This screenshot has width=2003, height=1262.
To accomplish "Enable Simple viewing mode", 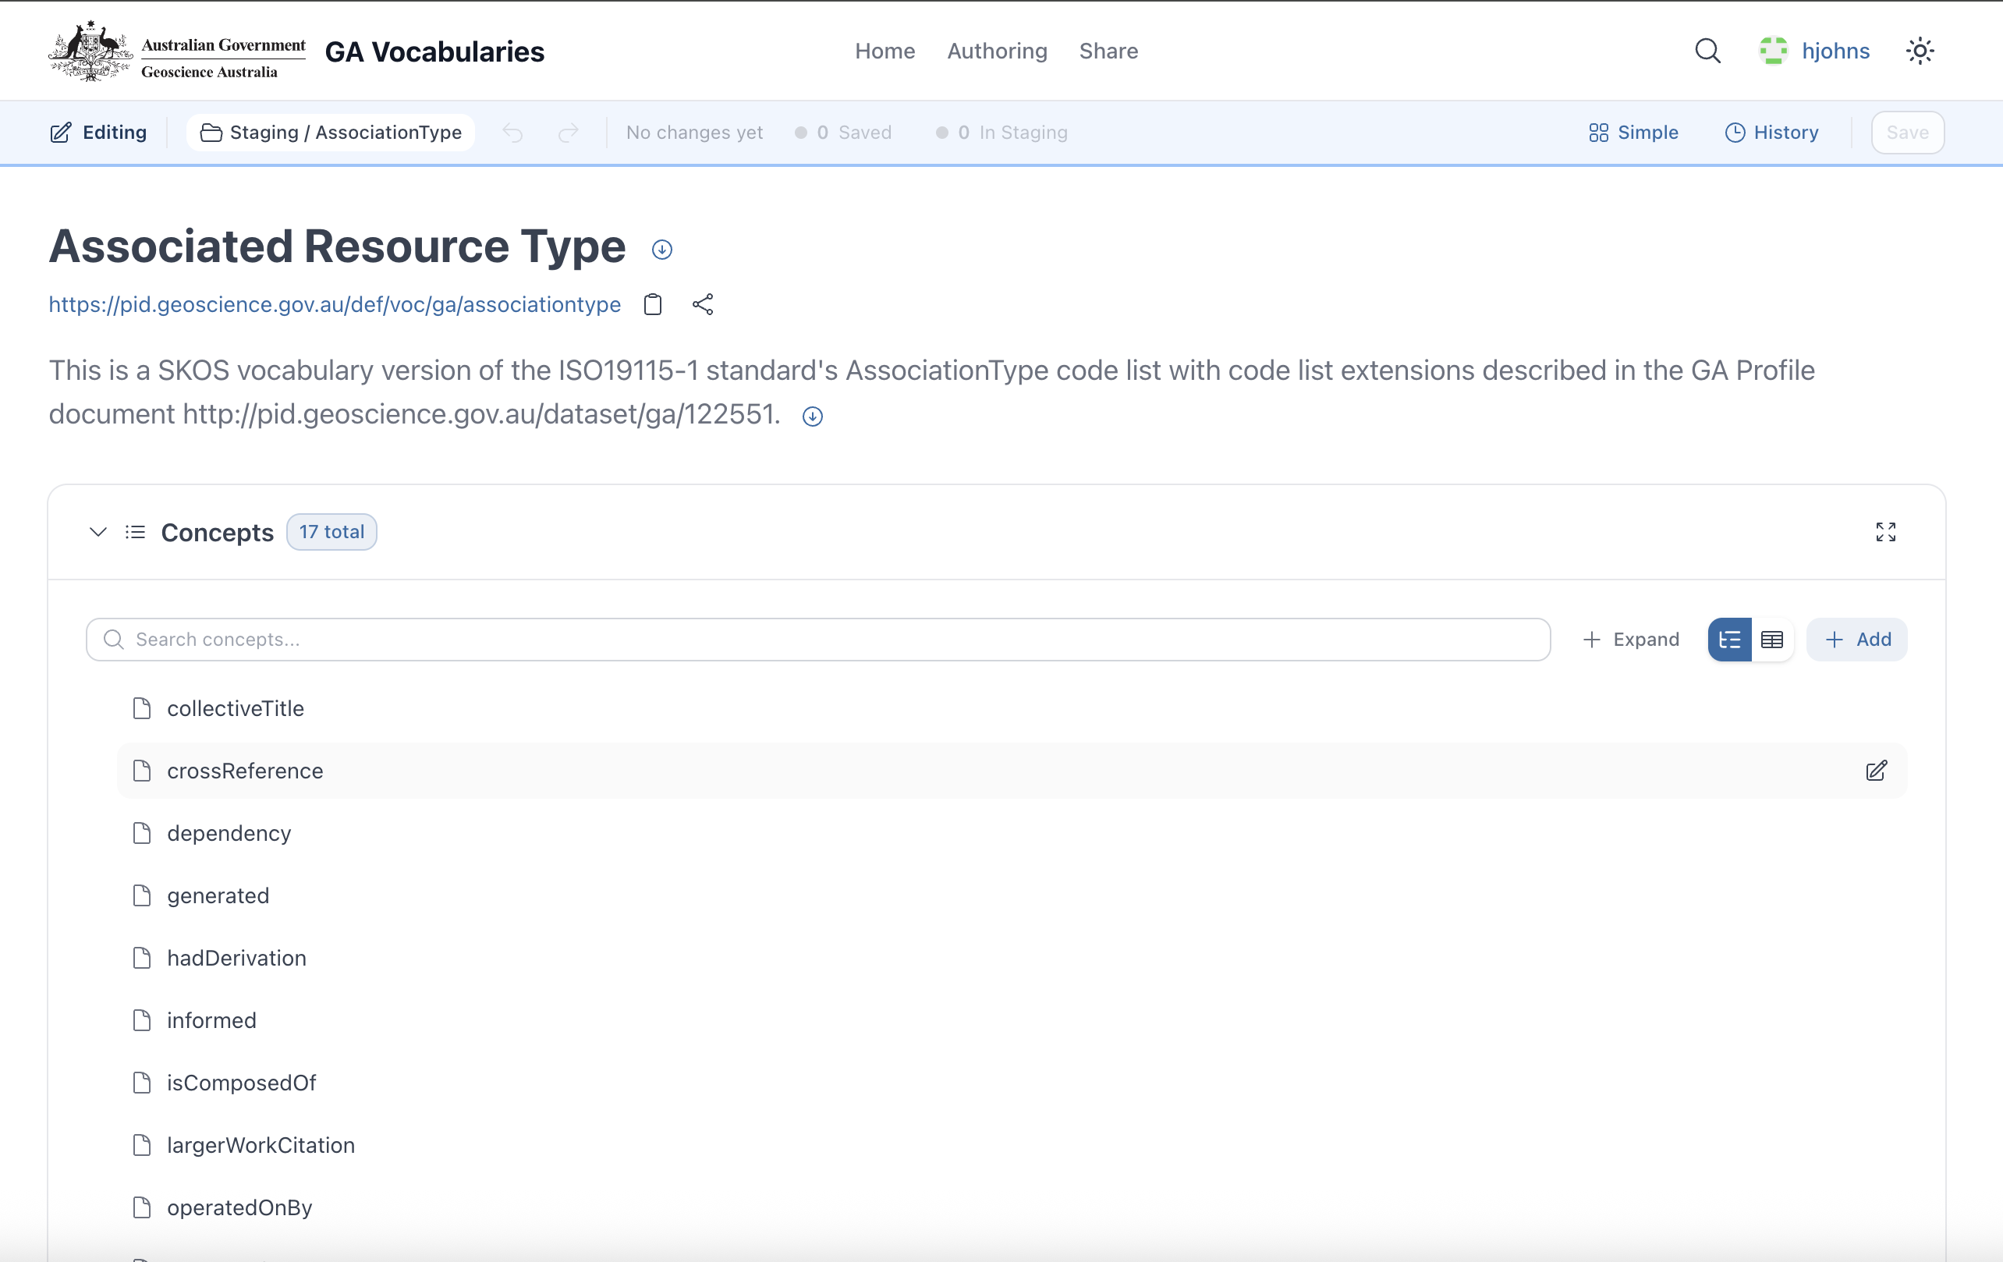I will pos(1631,133).
